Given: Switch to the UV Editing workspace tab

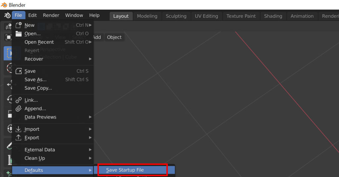Looking at the screenshot, I should (x=207, y=16).
